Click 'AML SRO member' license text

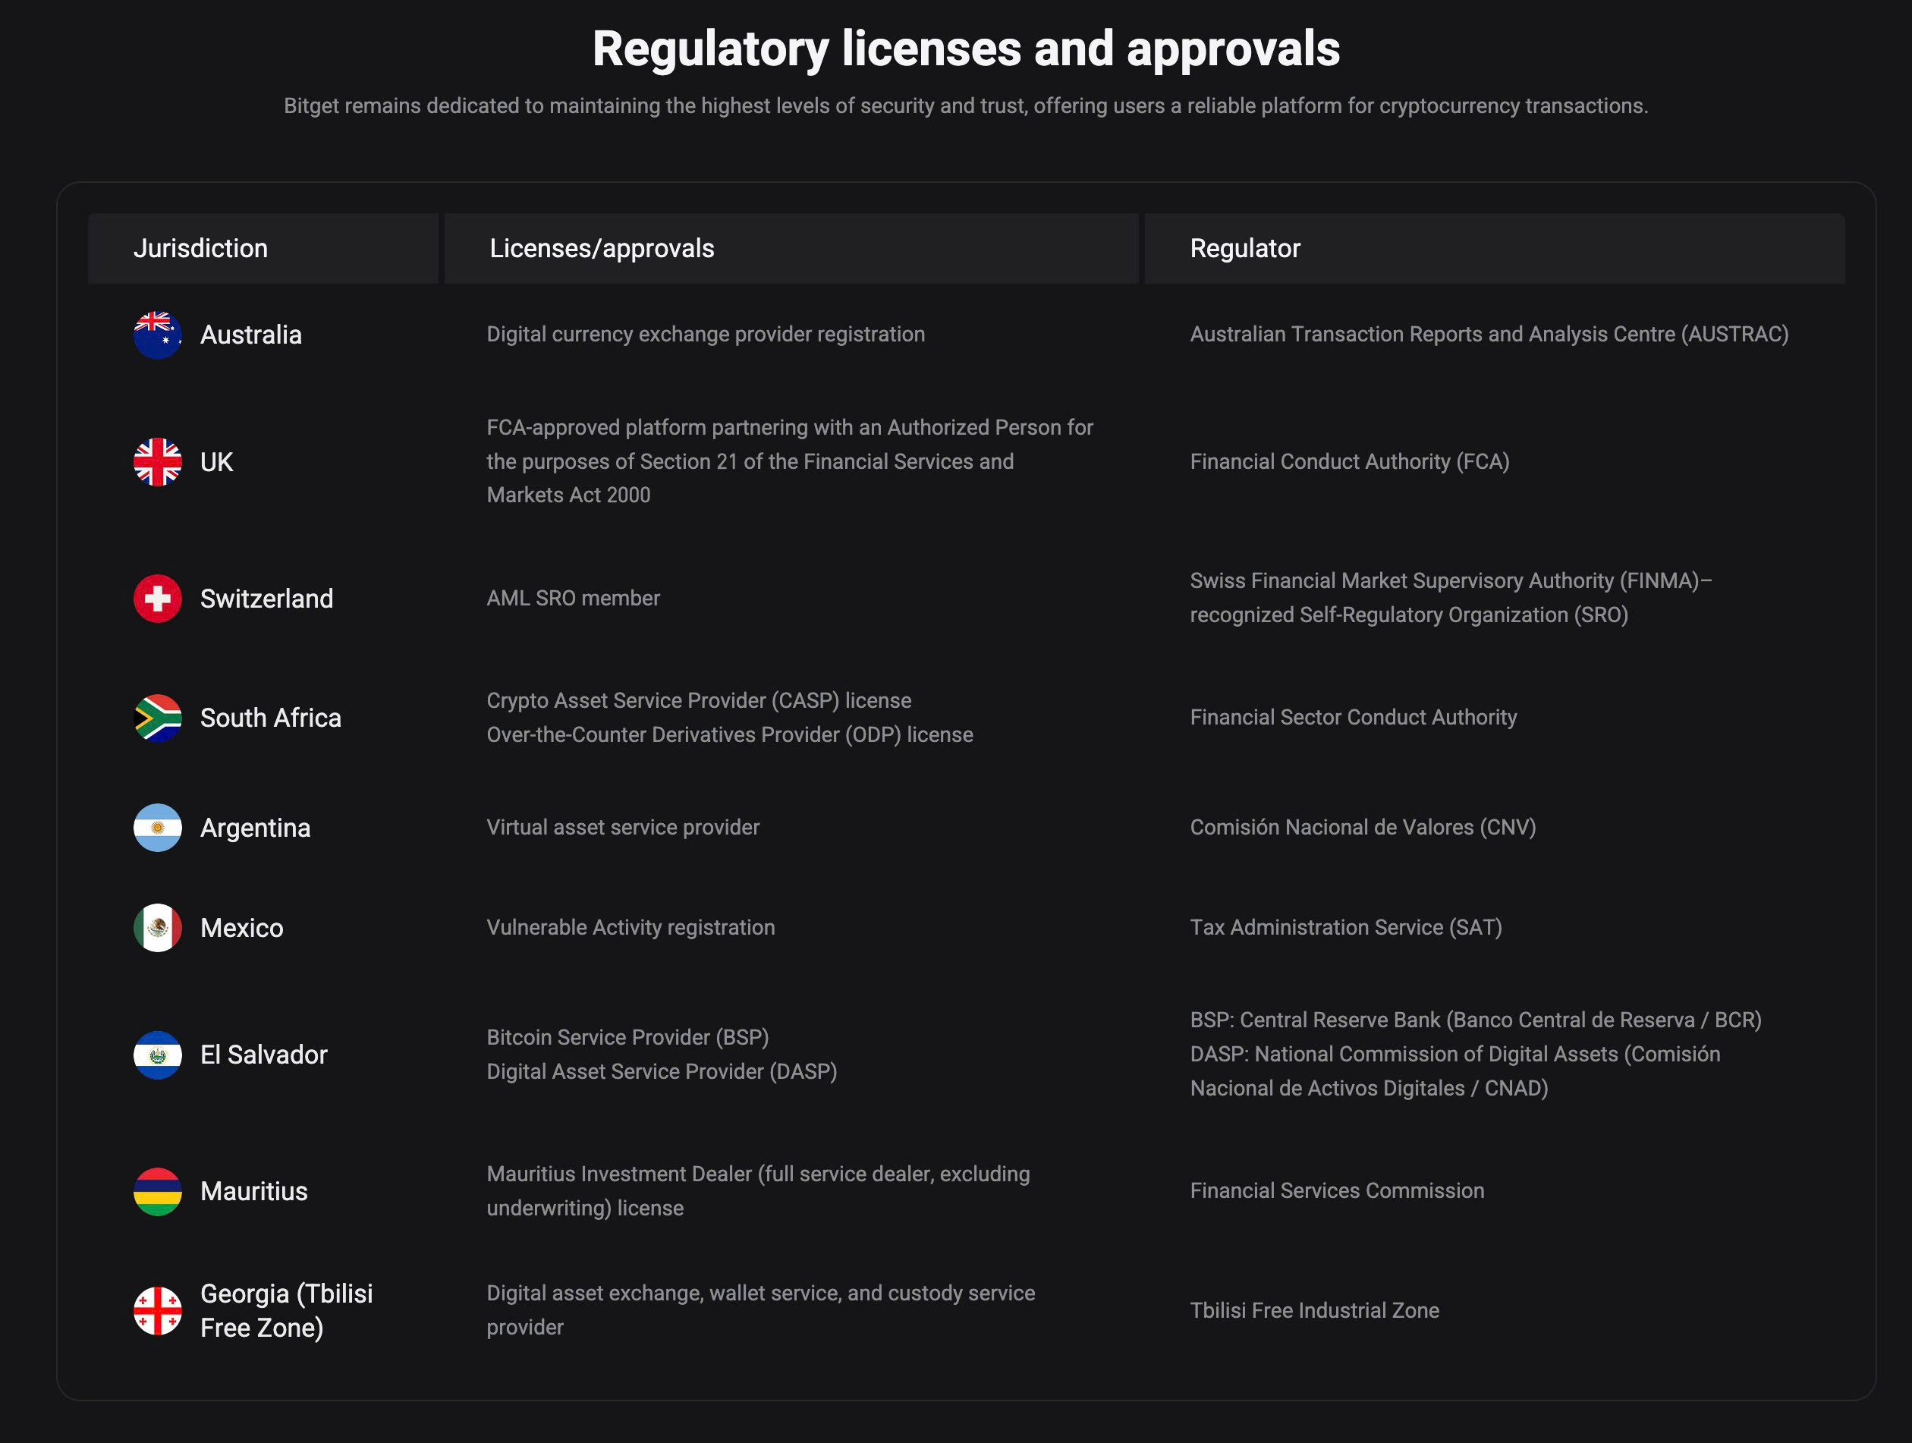click(573, 598)
